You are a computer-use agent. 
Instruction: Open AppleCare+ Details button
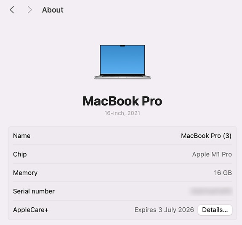[215, 210]
